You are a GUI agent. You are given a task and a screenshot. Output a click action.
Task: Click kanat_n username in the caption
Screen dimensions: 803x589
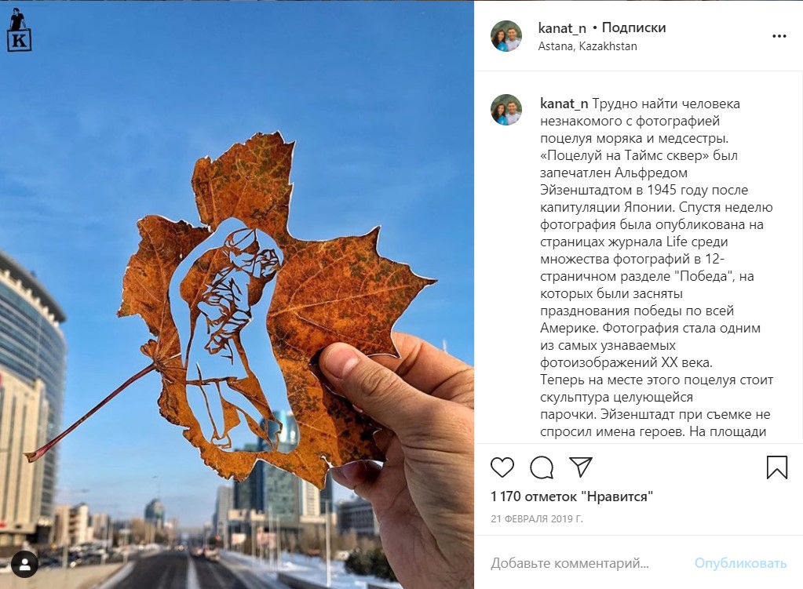(564, 104)
